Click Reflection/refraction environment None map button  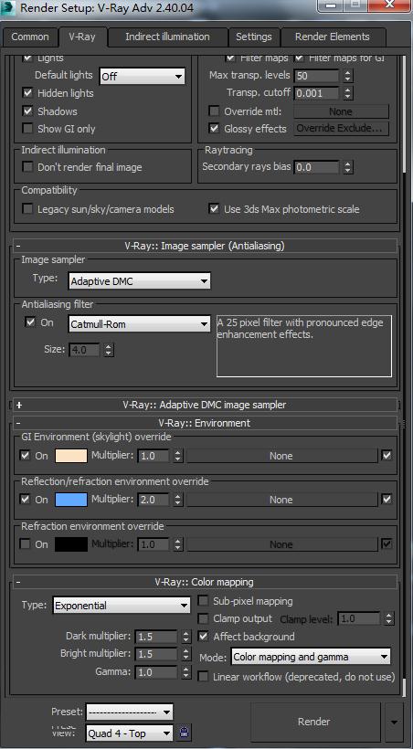[x=281, y=500]
